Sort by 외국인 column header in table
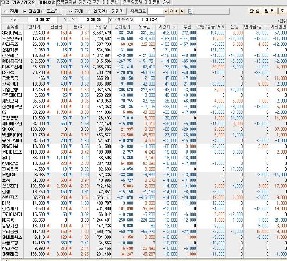Screen dimensions: 287x261 pos(145,27)
